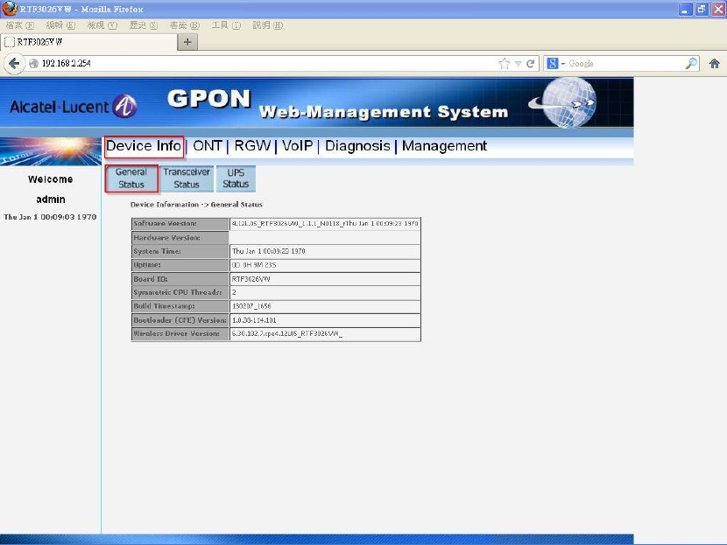Restore down the Firefox window
This screenshot has height=545, width=727.
click(702, 10)
